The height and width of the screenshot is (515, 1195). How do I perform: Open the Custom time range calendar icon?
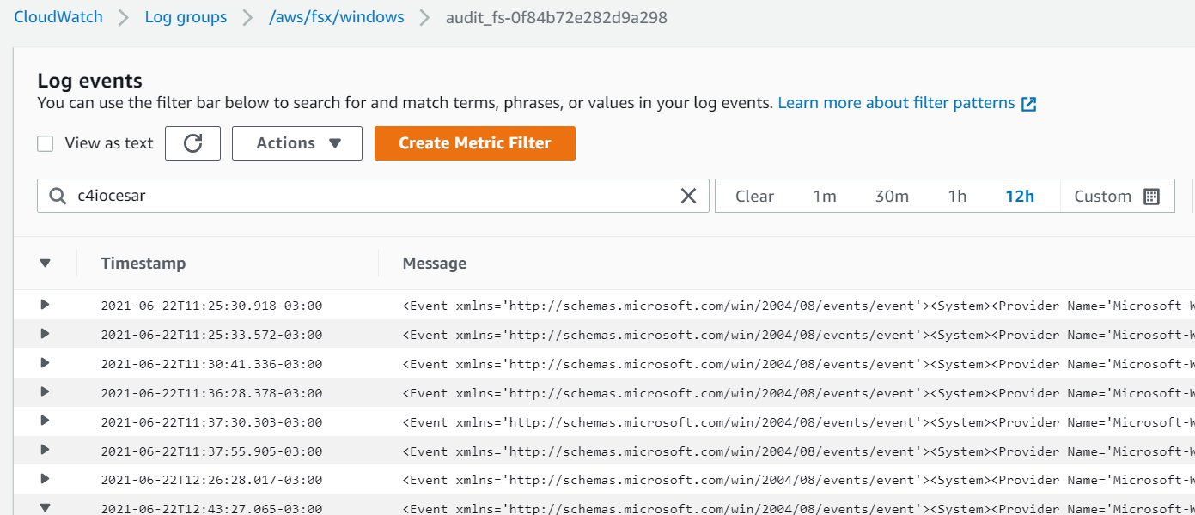click(x=1152, y=196)
